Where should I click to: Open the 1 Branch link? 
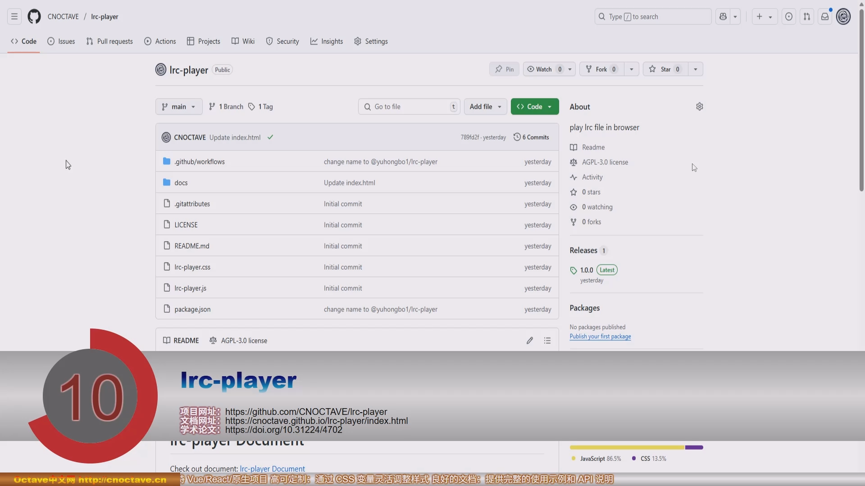click(226, 107)
